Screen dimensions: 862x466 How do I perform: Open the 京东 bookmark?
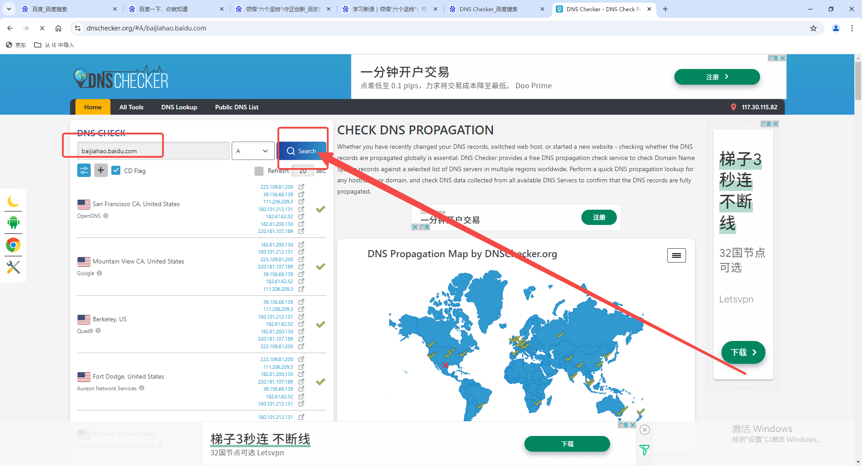point(16,45)
